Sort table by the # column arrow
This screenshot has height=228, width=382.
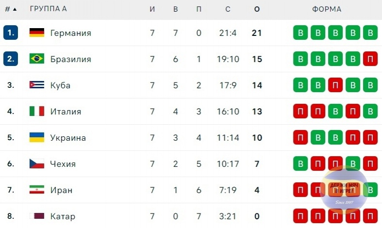15,9
